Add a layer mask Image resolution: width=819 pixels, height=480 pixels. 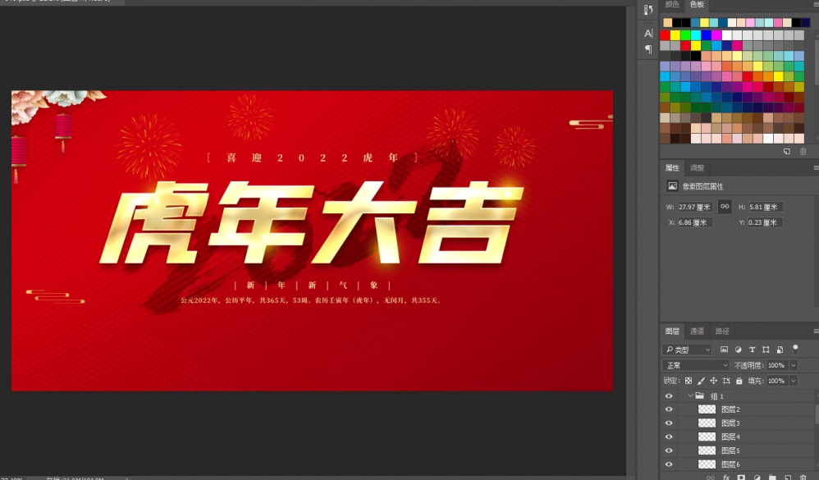click(x=742, y=476)
